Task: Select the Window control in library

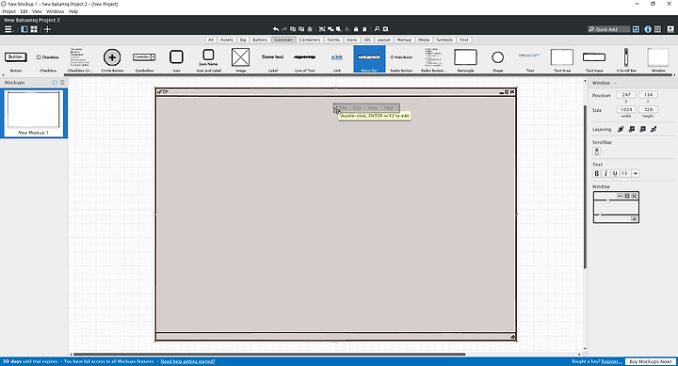Action: pyautogui.click(x=658, y=59)
